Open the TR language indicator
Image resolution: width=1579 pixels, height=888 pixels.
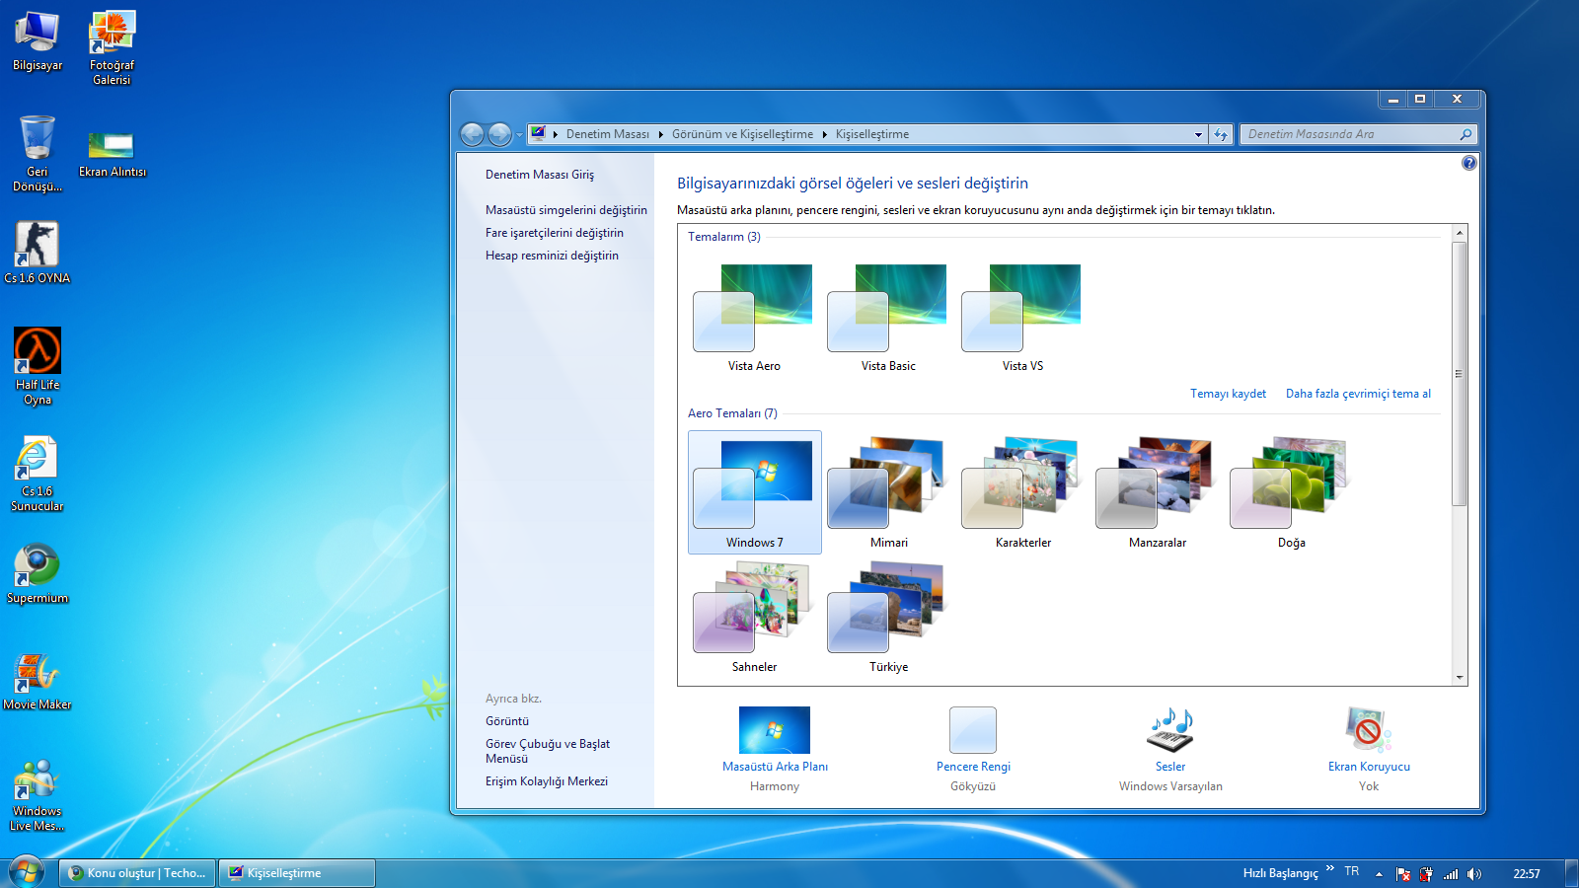click(x=1352, y=871)
